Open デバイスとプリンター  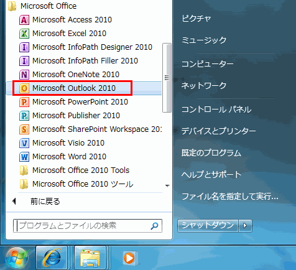pos(218,131)
